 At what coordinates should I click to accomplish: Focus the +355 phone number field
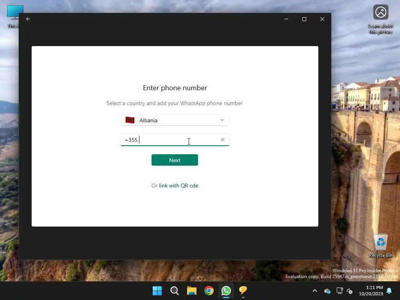coord(175,140)
